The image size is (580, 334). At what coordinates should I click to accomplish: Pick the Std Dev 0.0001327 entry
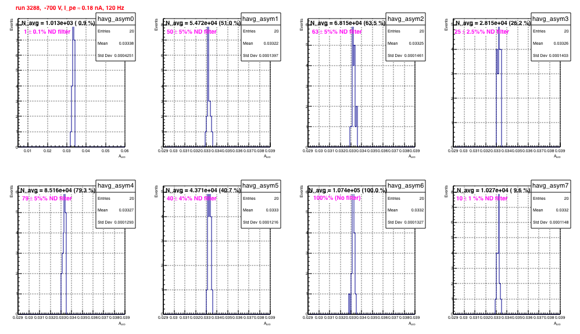[x=406, y=222]
